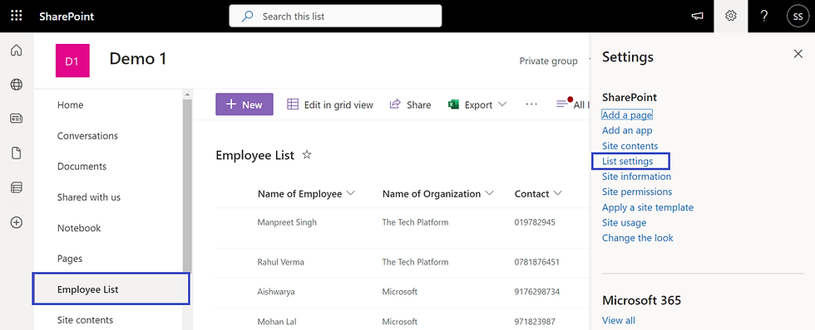815x330 pixels.
Task: Click the SharePoint title in header
Action: pos(67,16)
